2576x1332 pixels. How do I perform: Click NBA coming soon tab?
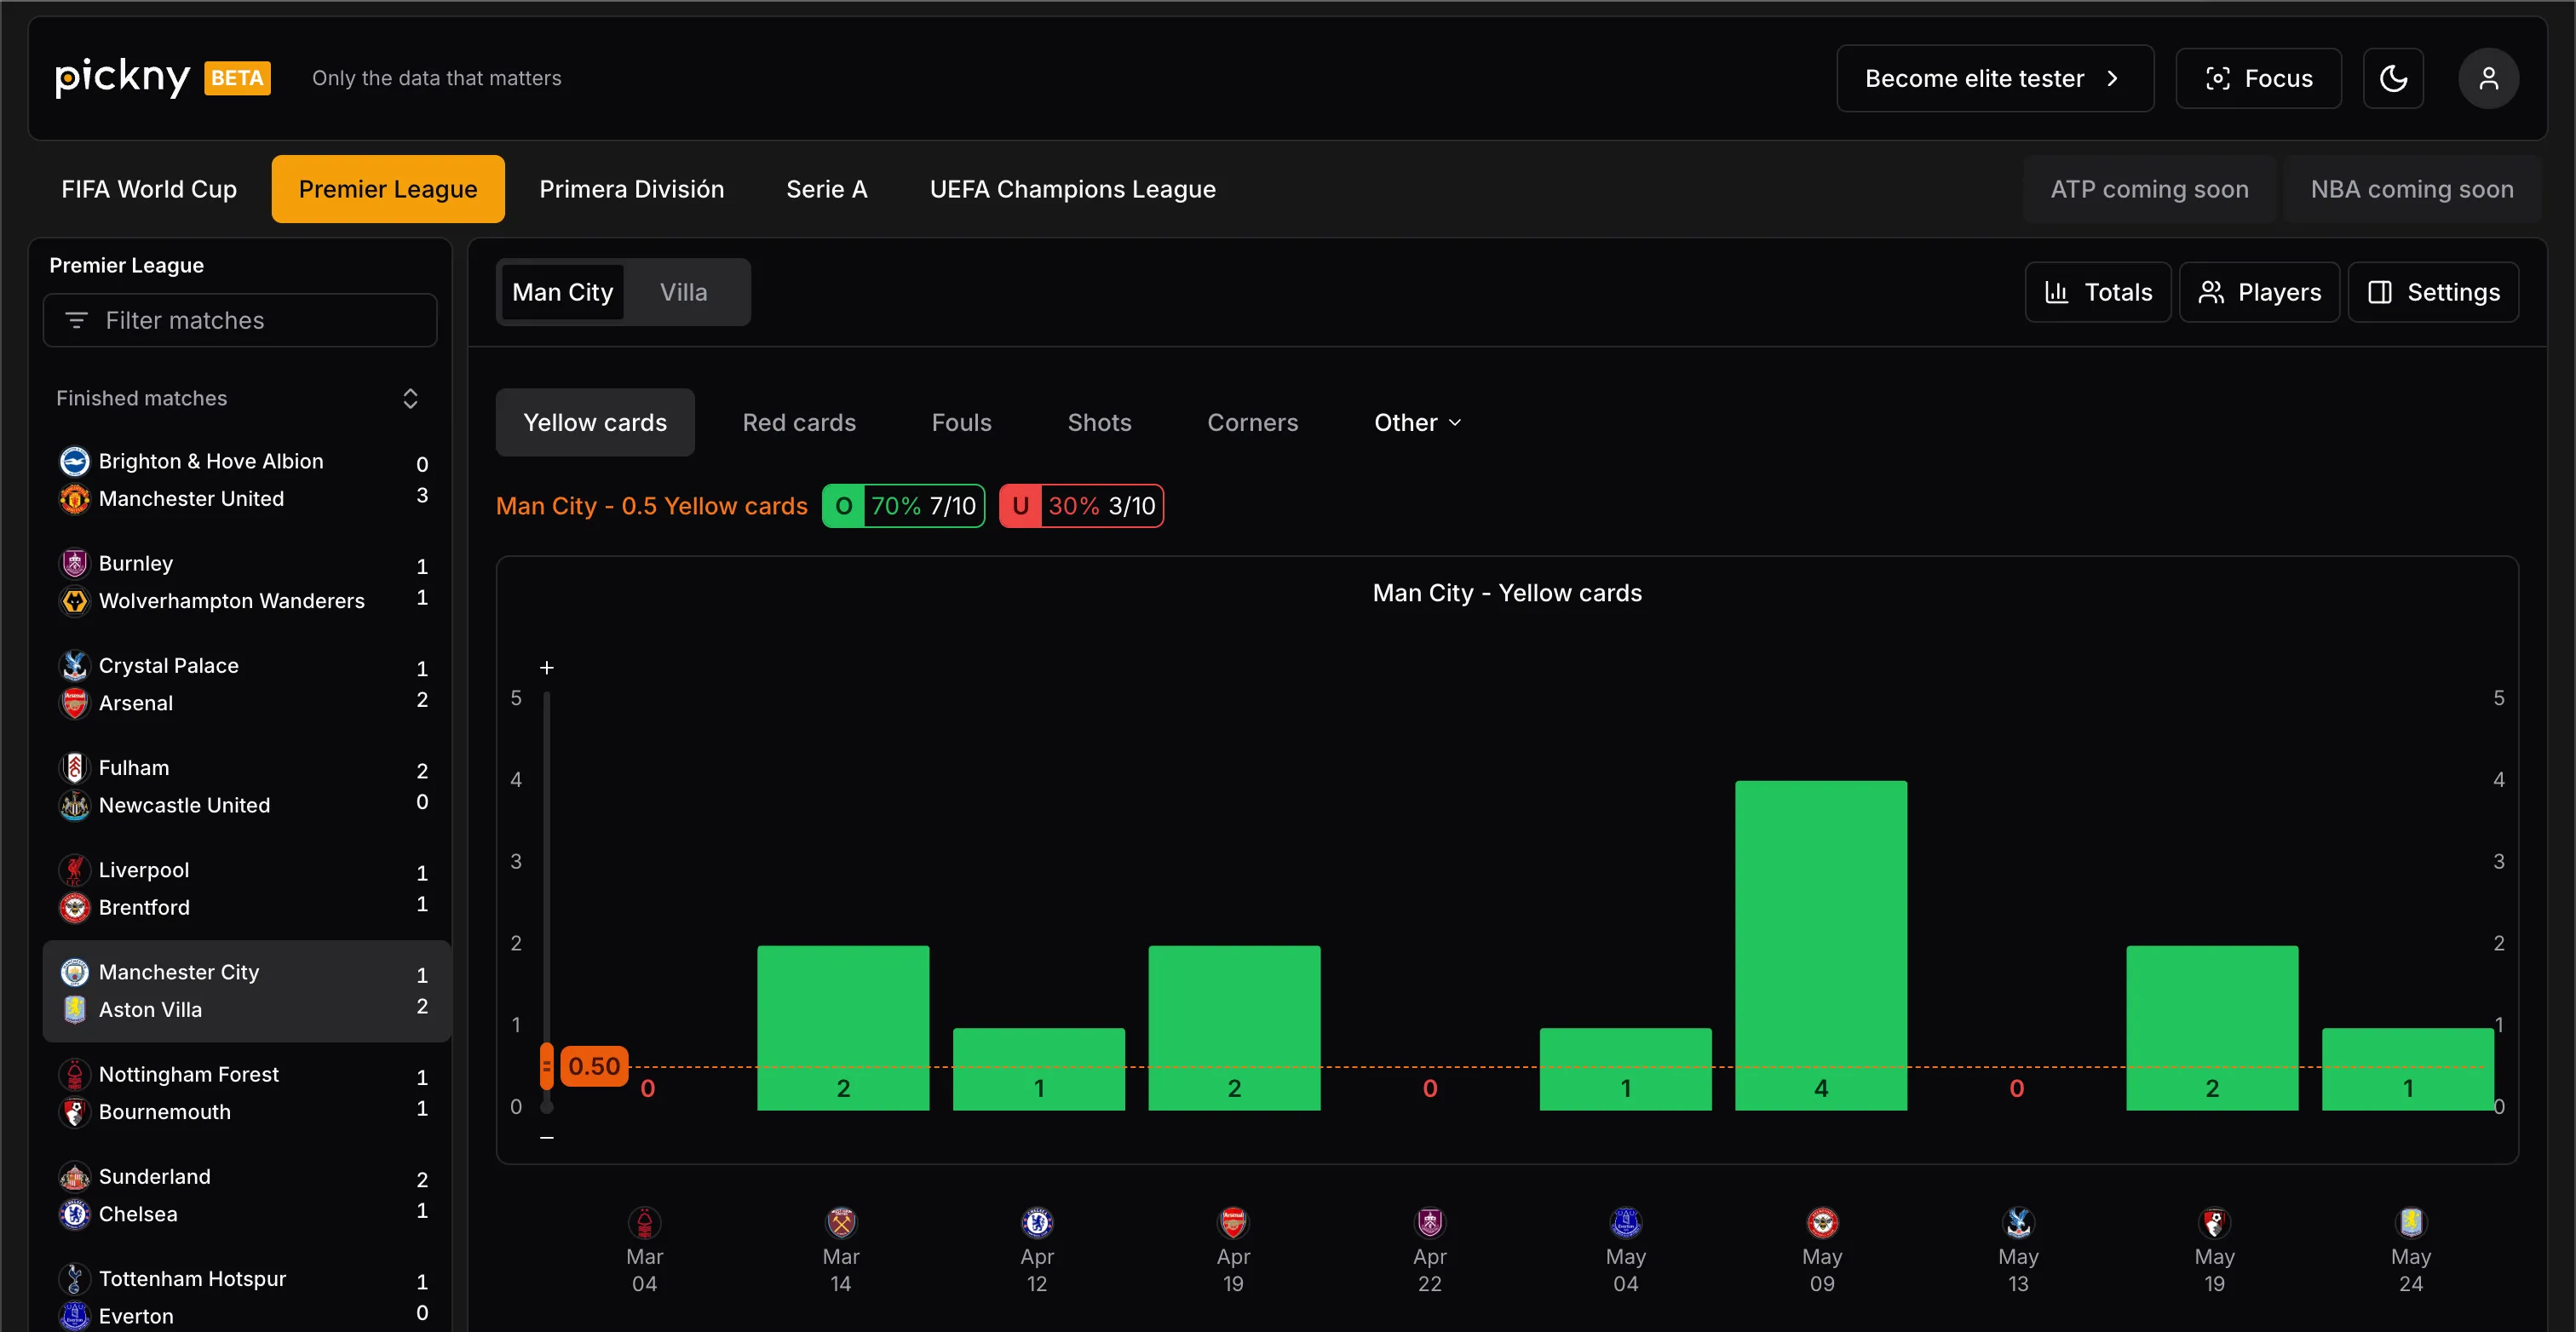2411,189
